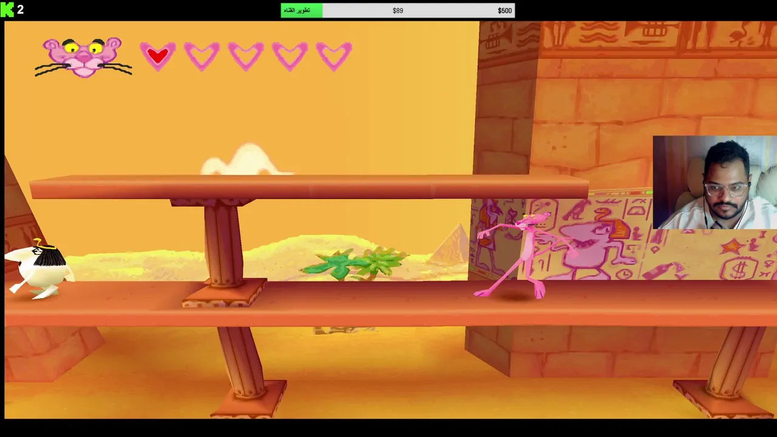
Task: Click the green palm bush
Action: [x=355, y=264]
